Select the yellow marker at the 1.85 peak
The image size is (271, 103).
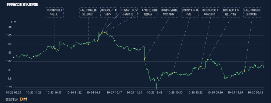tap(105, 32)
